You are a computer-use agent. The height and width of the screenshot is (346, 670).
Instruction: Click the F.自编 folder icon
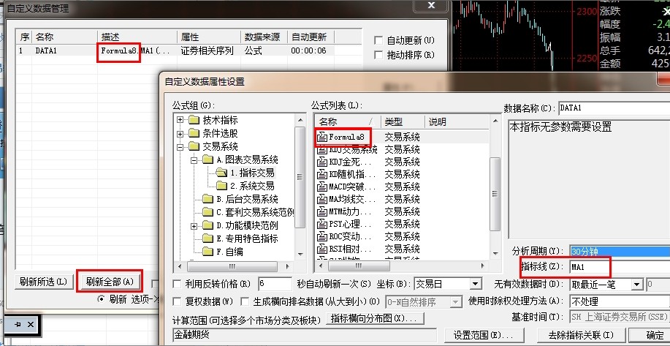pos(208,252)
